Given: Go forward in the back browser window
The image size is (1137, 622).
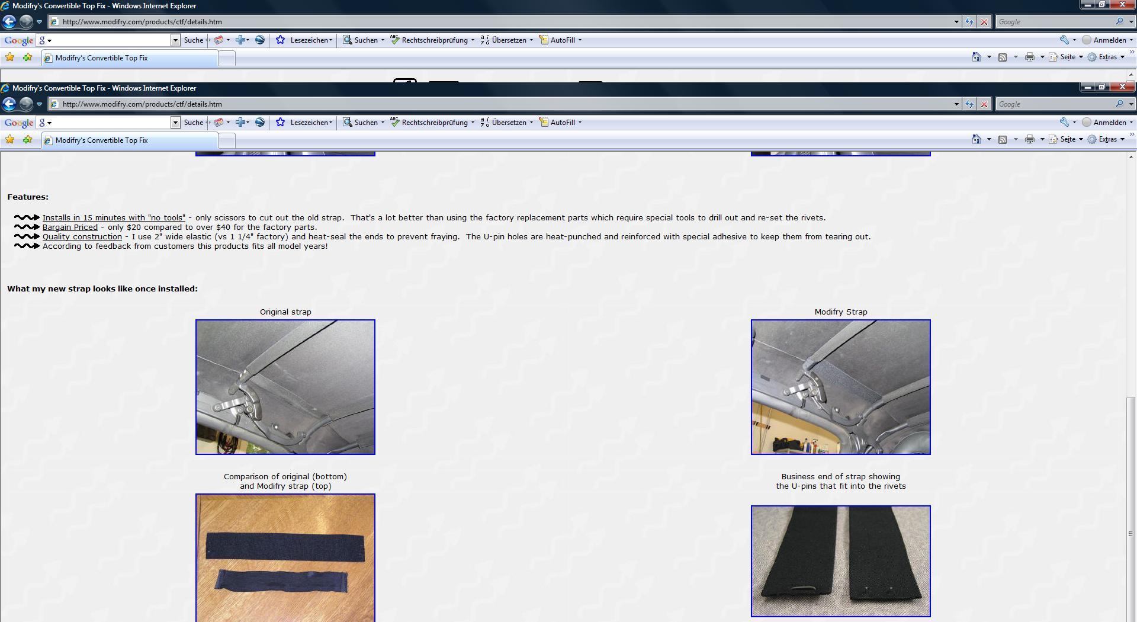Looking at the screenshot, I should (x=26, y=22).
